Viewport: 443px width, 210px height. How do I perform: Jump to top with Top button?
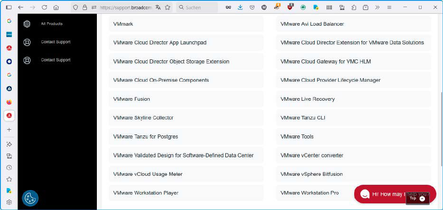(417, 199)
